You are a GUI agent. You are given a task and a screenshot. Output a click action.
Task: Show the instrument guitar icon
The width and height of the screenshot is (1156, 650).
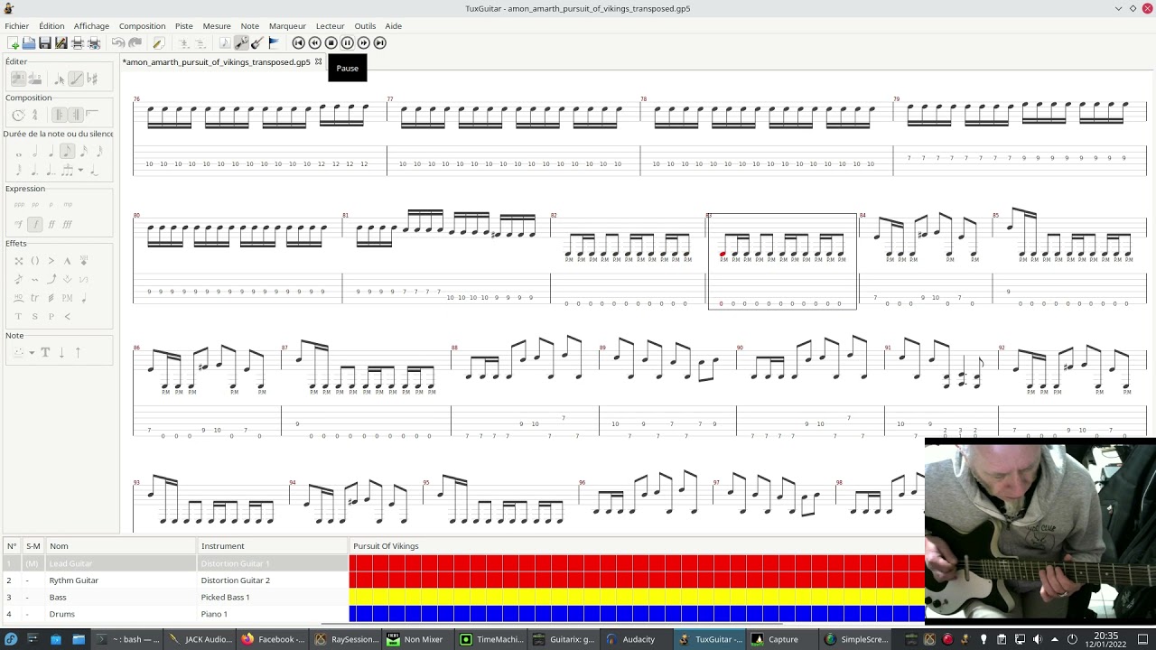[257, 42]
